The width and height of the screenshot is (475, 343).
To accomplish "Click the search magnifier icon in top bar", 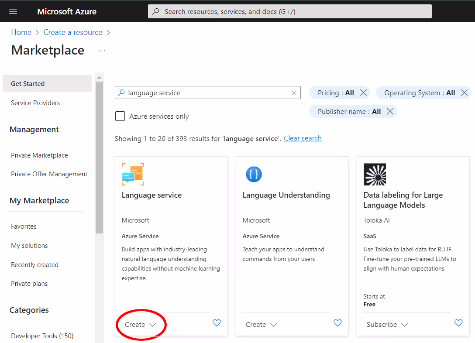I will pyautogui.click(x=156, y=11).
